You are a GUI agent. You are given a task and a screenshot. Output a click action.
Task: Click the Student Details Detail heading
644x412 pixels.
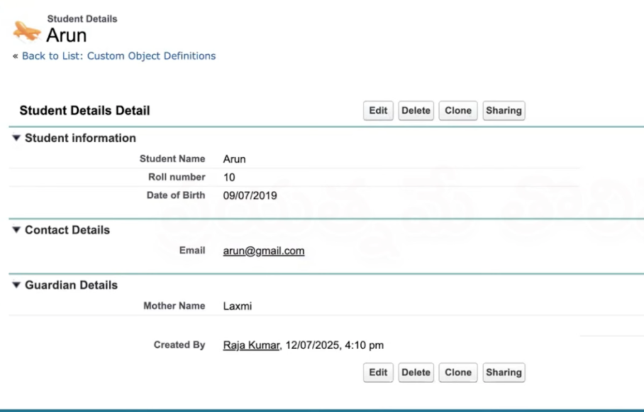[x=84, y=111]
